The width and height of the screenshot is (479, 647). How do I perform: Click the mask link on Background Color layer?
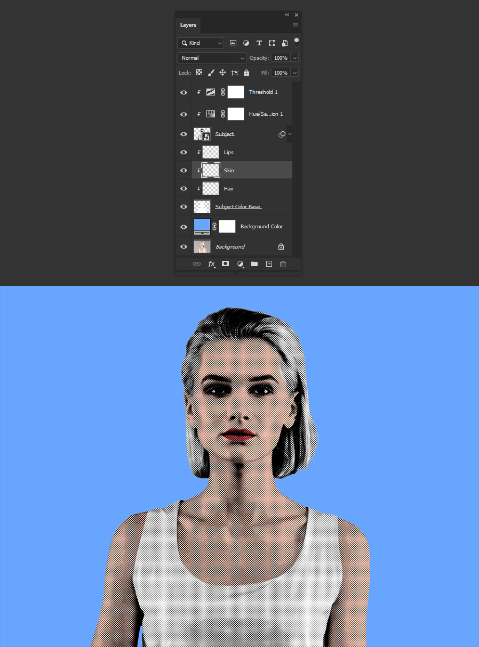pyautogui.click(x=214, y=227)
